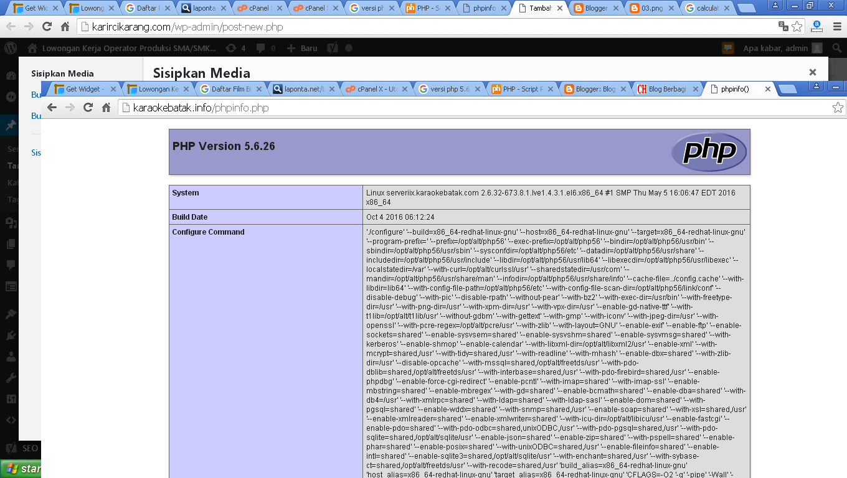Switch to Daftar Film tab in front window

coord(231,89)
